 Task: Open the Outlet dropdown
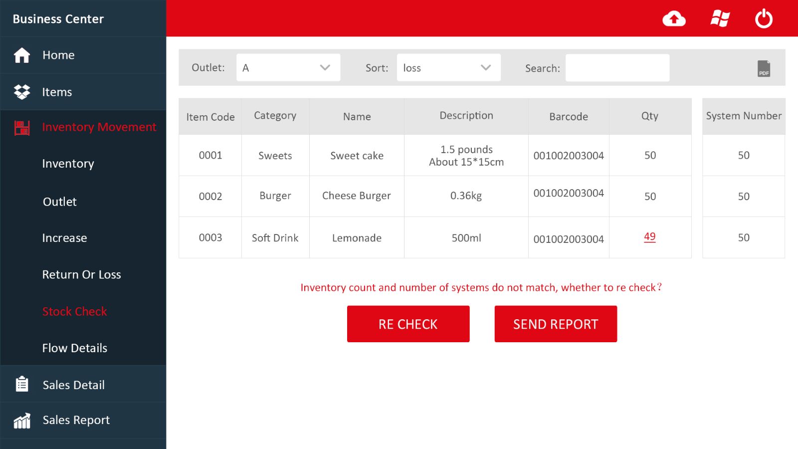(288, 68)
